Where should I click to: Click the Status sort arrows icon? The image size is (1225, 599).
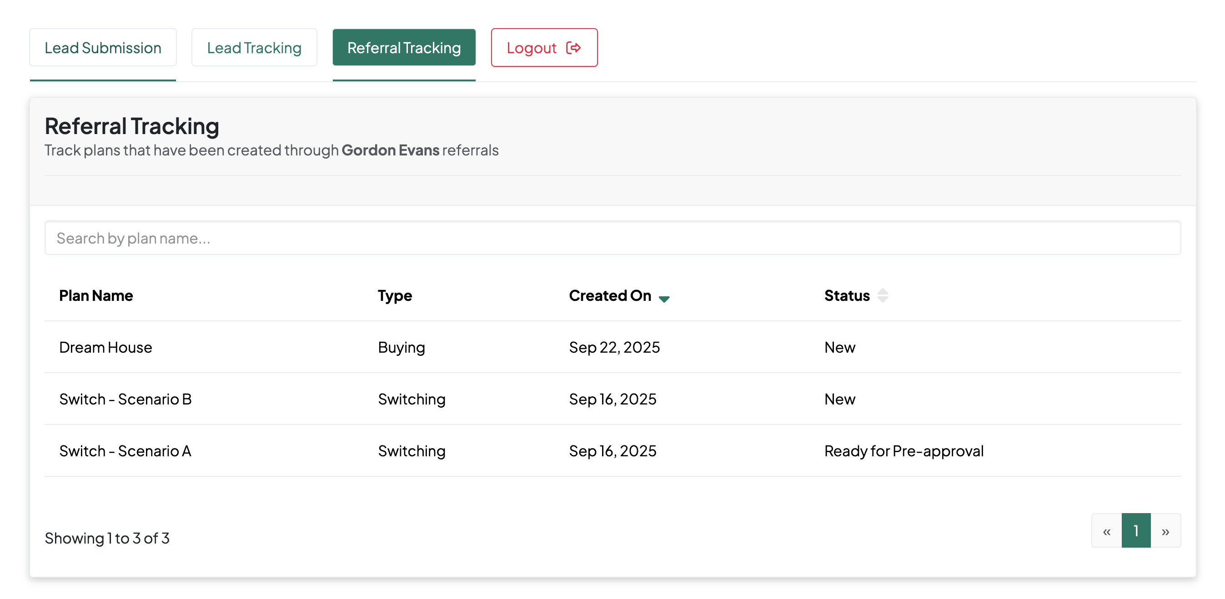click(883, 296)
